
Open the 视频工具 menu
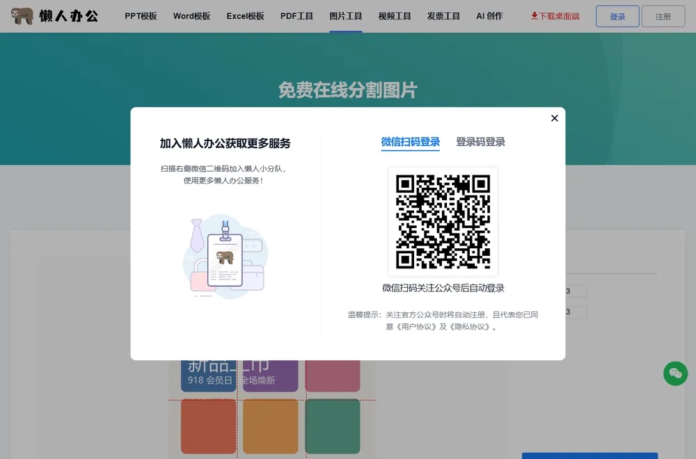(x=395, y=16)
